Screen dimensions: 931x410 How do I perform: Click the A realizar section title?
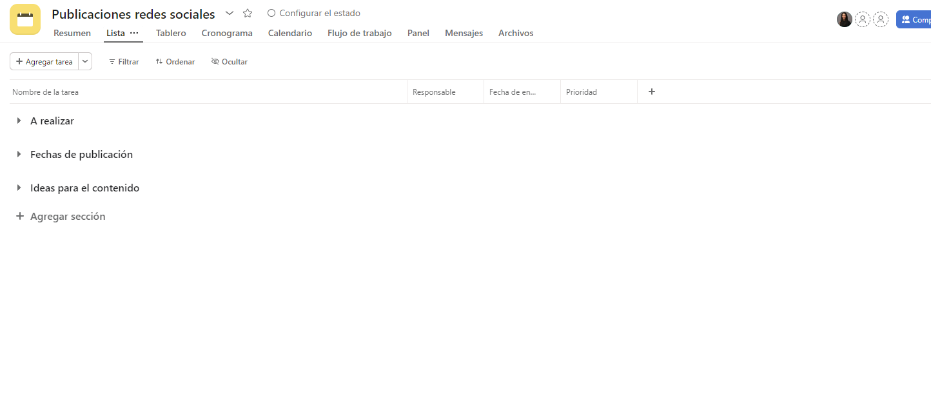(x=52, y=121)
